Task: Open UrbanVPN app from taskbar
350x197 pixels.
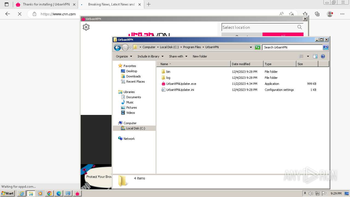Action: 77,193
